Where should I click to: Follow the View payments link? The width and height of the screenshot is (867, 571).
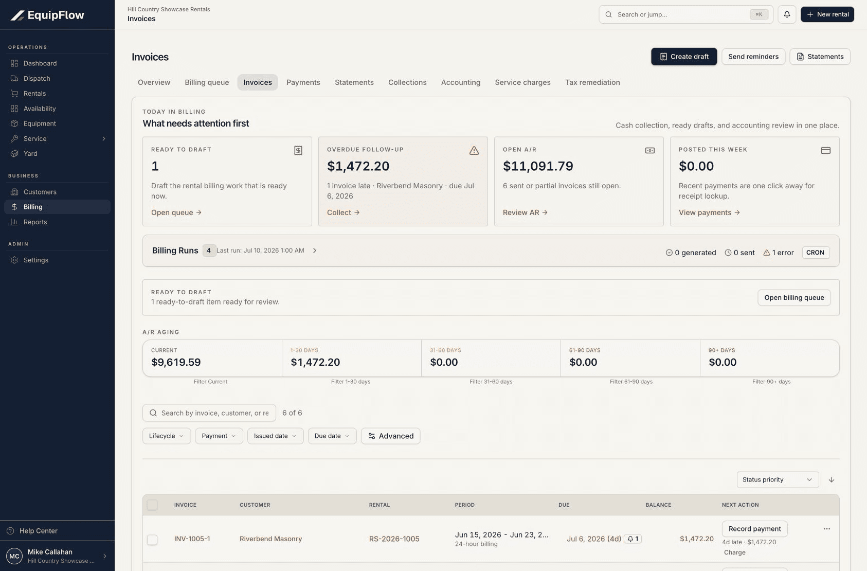click(709, 212)
